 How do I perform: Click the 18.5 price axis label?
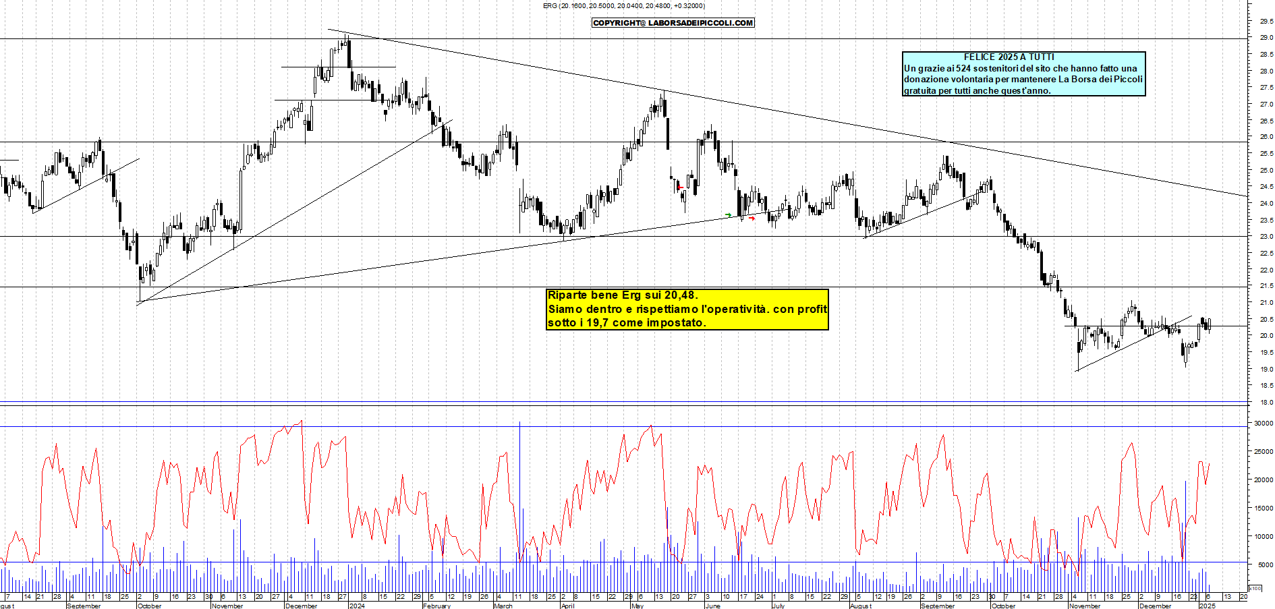click(x=1266, y=386)
